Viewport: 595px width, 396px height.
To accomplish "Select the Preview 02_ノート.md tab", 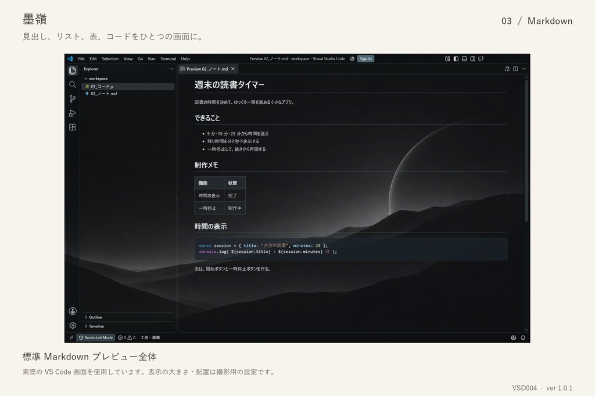I will click(207, 69).
